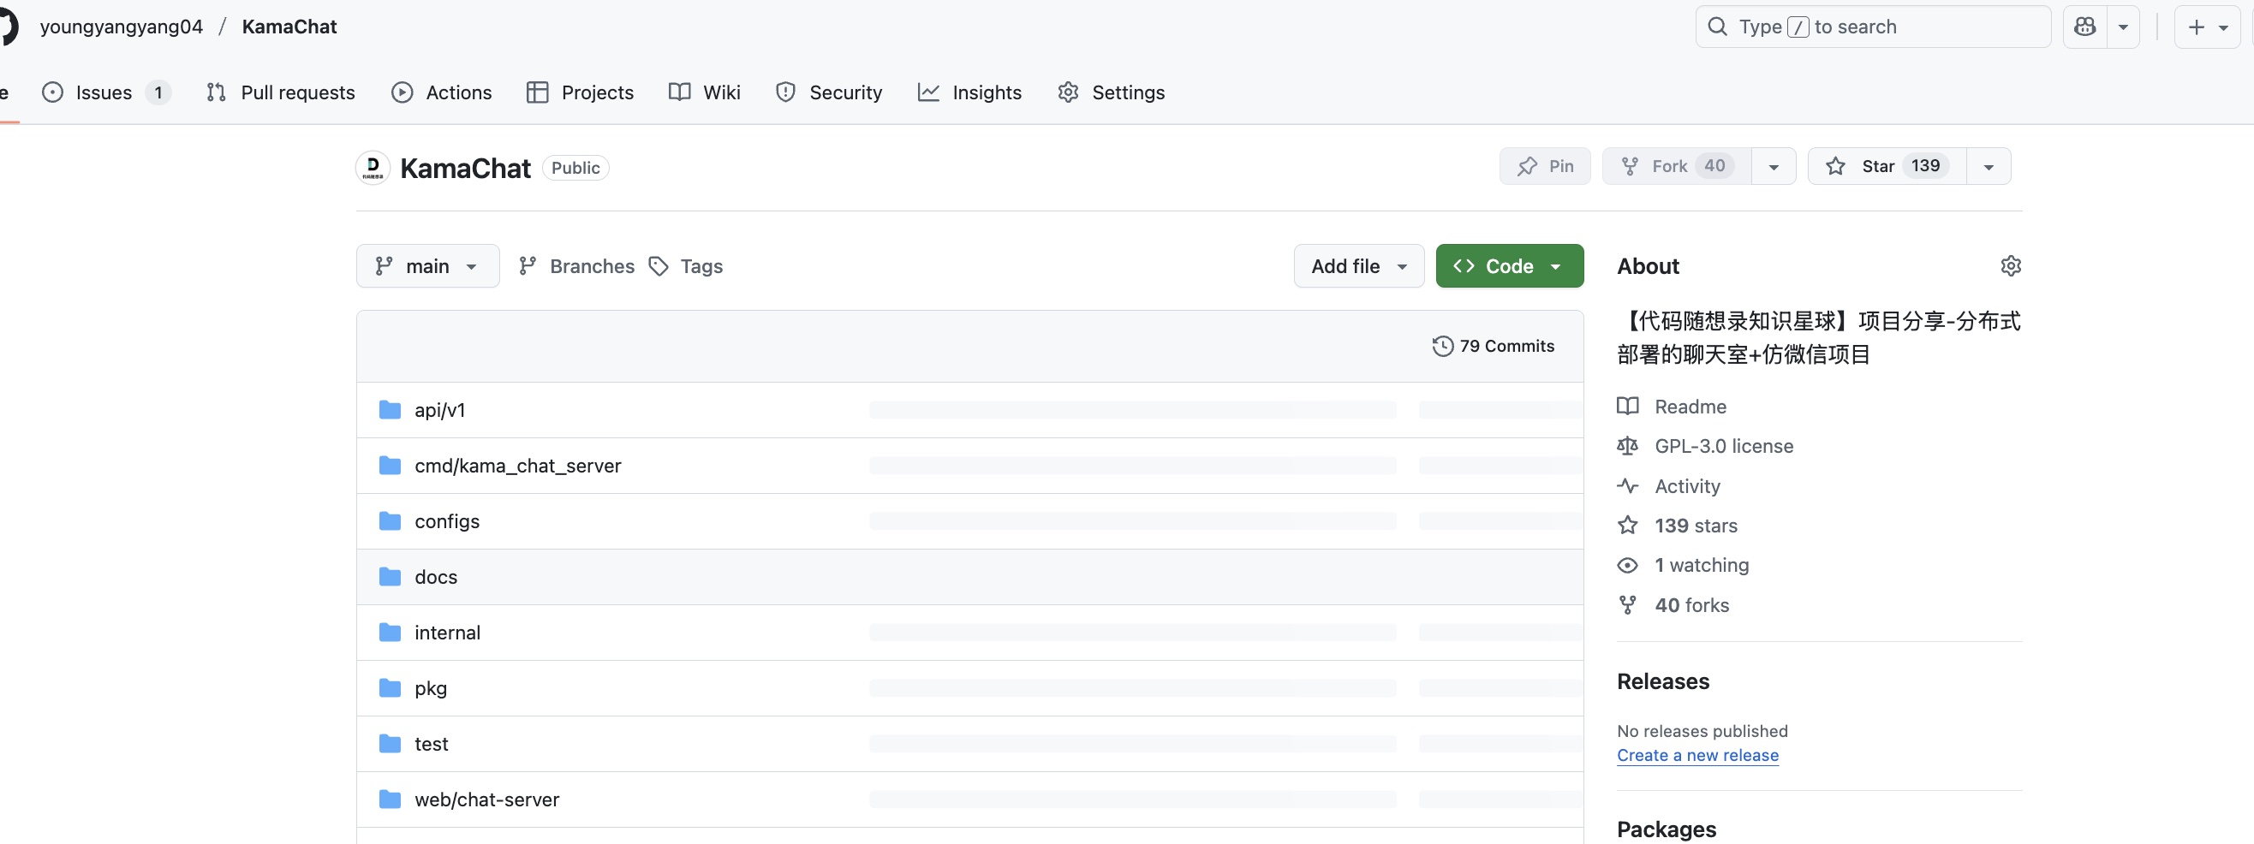This screenshot has height=844, width=2254.
Task: View repository Tags
Action: point(686,266)
